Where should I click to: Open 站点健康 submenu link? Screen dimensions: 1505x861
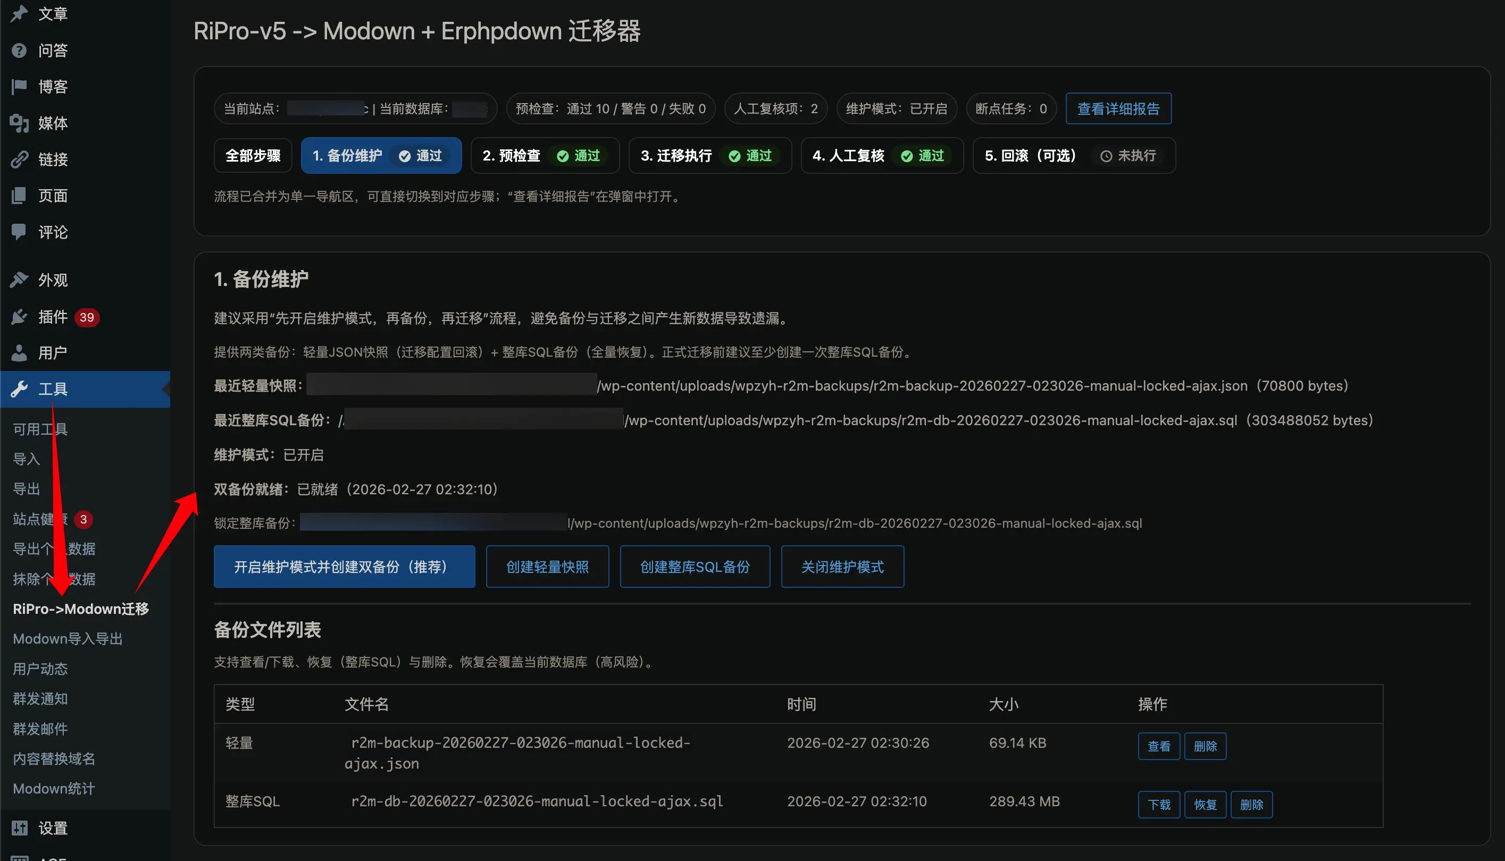[x=40, y=519]
